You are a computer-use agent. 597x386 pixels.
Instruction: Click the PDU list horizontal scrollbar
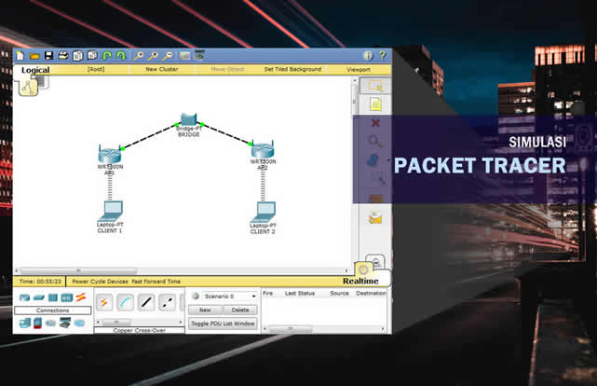(325, 328)
